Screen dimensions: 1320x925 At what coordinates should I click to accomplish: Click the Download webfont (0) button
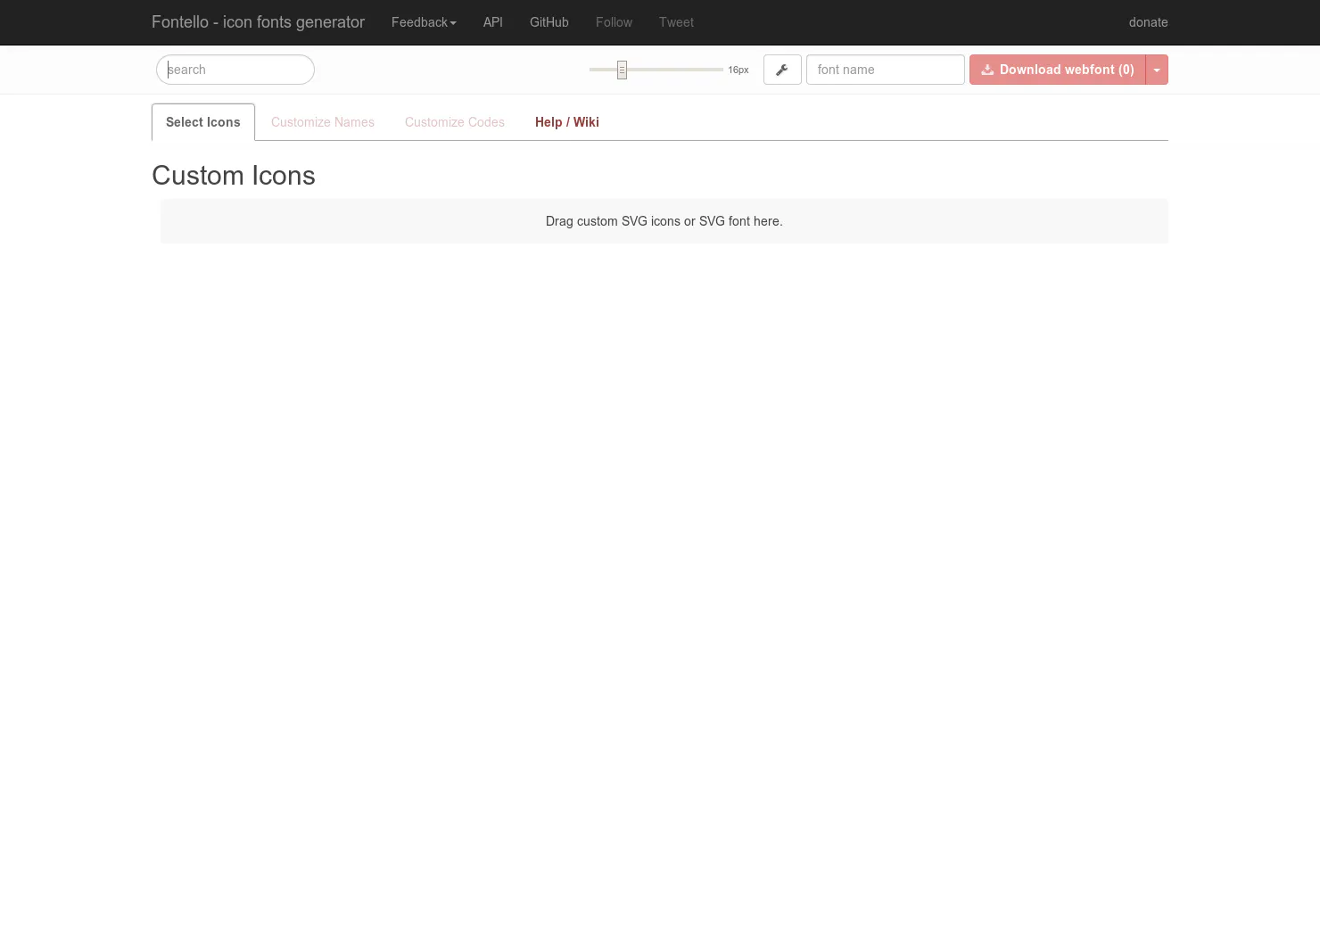1058,70
